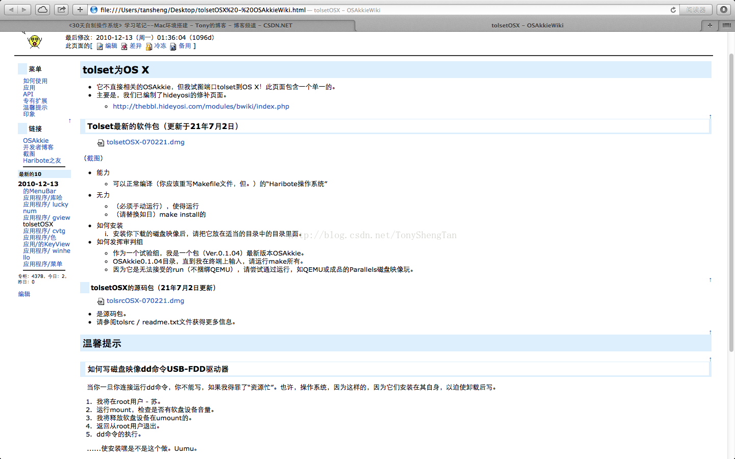Open the 印象 sidebar link
Screen dimensions: 735x459
29,114
